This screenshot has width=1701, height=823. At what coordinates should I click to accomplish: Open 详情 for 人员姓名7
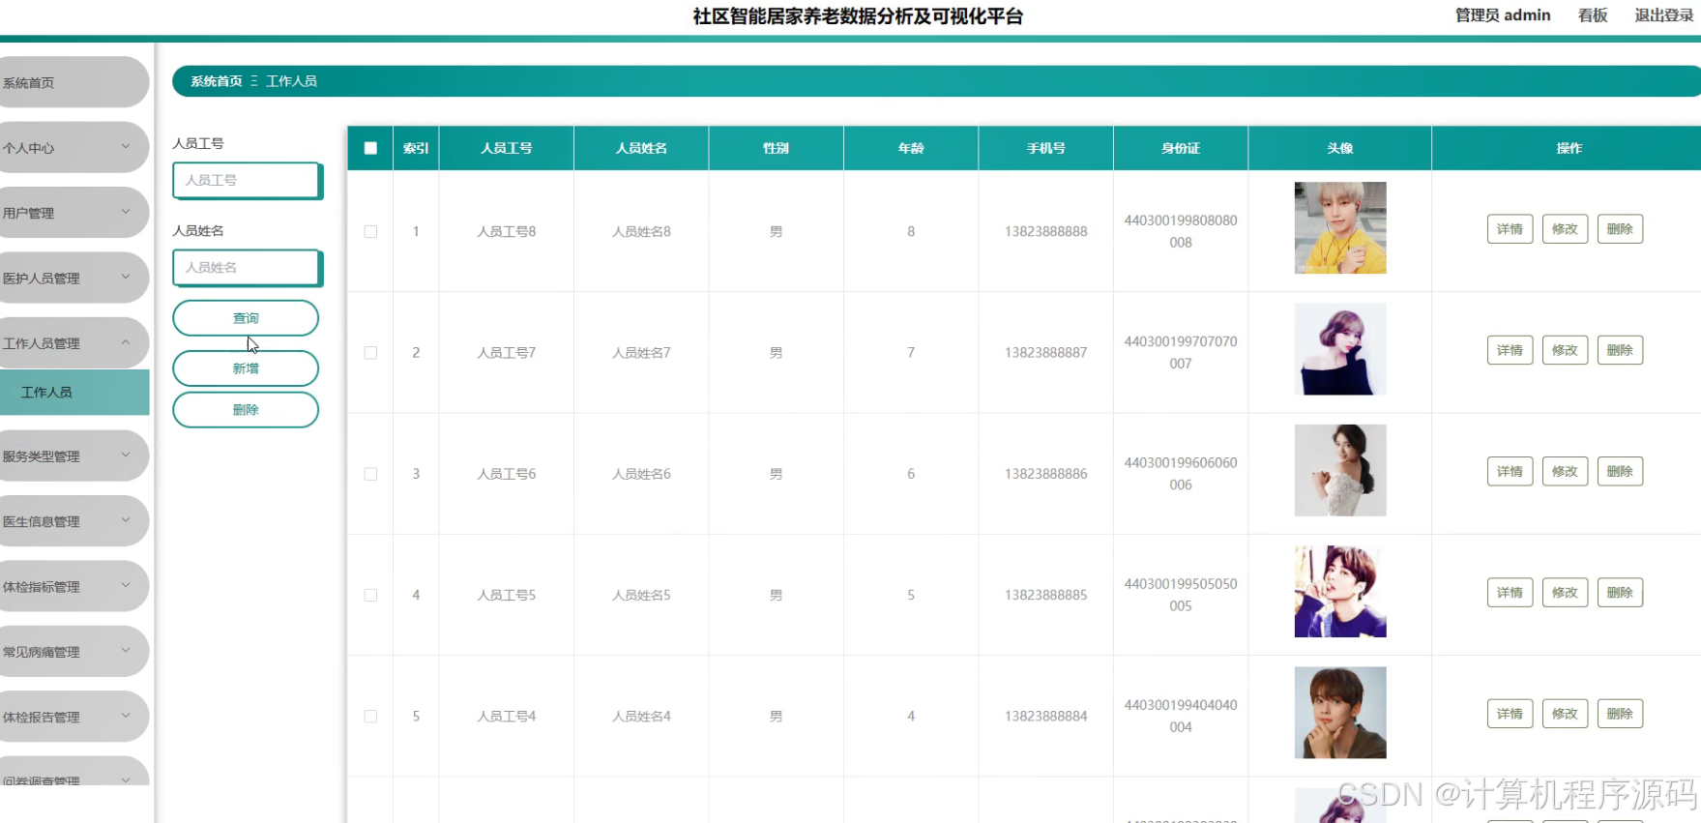click(x=1510, y=350)
